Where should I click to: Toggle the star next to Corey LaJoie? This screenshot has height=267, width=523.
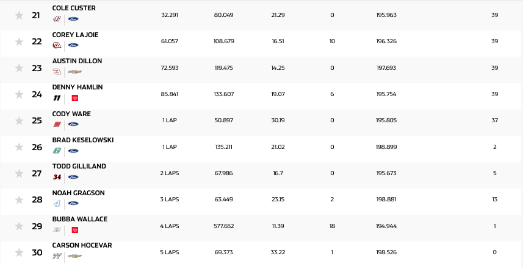pyautogui.click(x=19, y=42)
